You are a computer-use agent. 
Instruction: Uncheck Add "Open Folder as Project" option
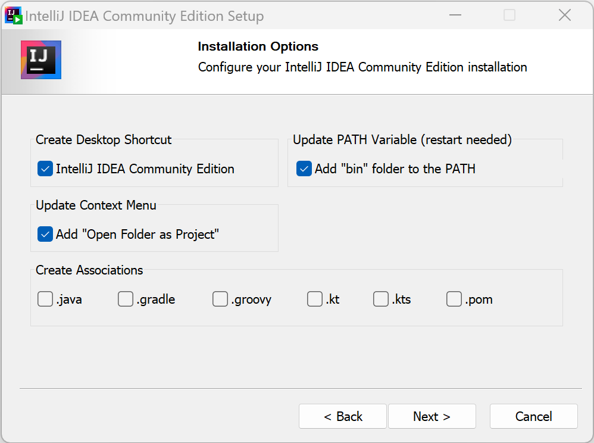pyautogui.click(x=45, y=235)
